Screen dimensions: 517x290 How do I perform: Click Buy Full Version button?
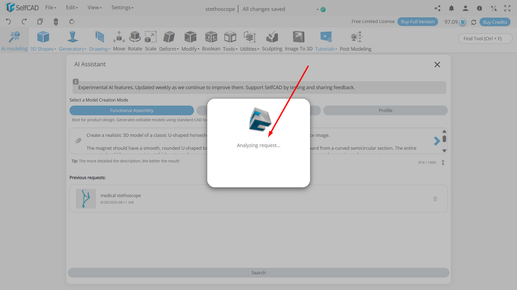tap(418, 22)
